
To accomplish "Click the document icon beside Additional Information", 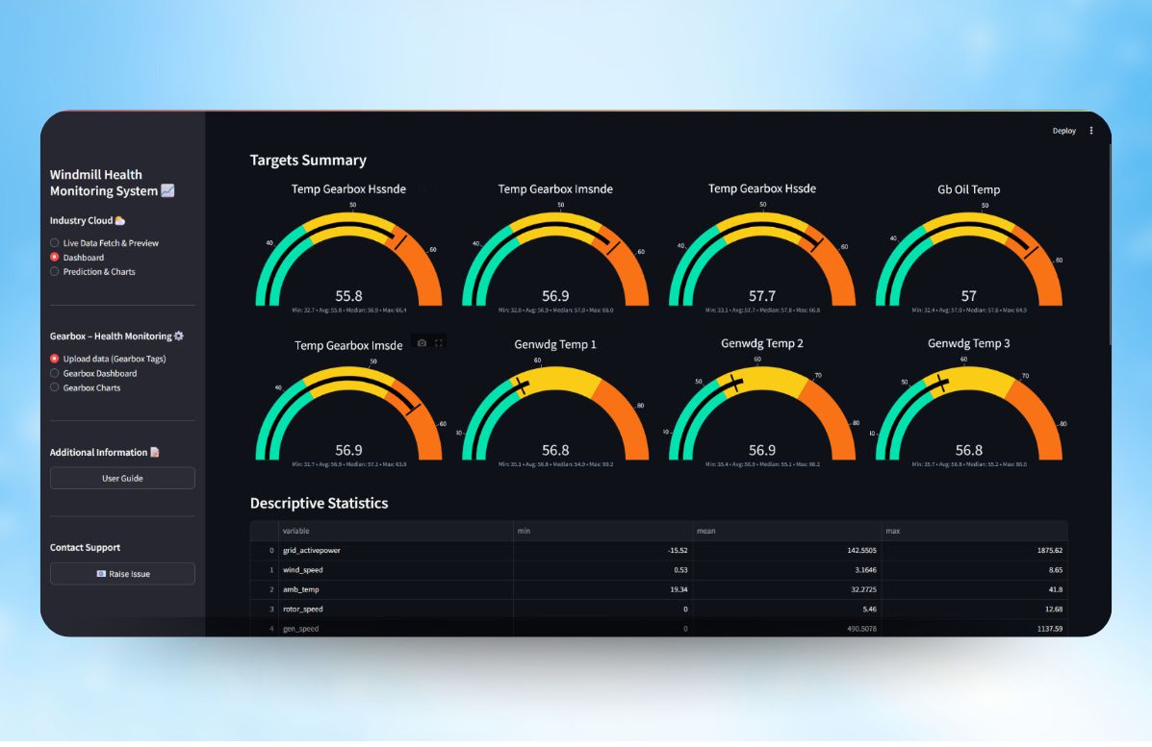I will click(155, 453).
